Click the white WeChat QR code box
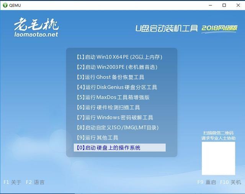Screen dimensions: 245x194 [219, 158]
